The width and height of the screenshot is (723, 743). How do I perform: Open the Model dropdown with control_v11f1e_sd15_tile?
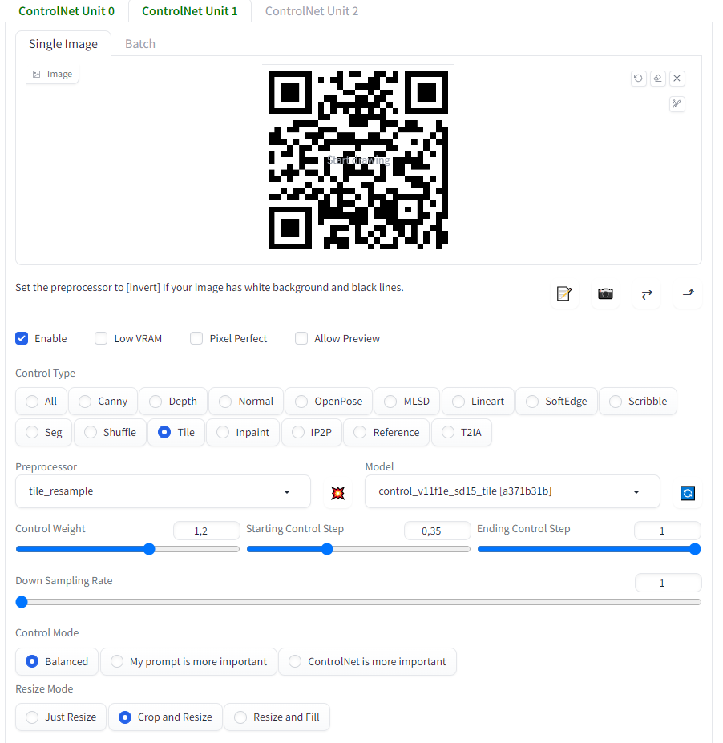pyautogui.click(x=511, y=491)
